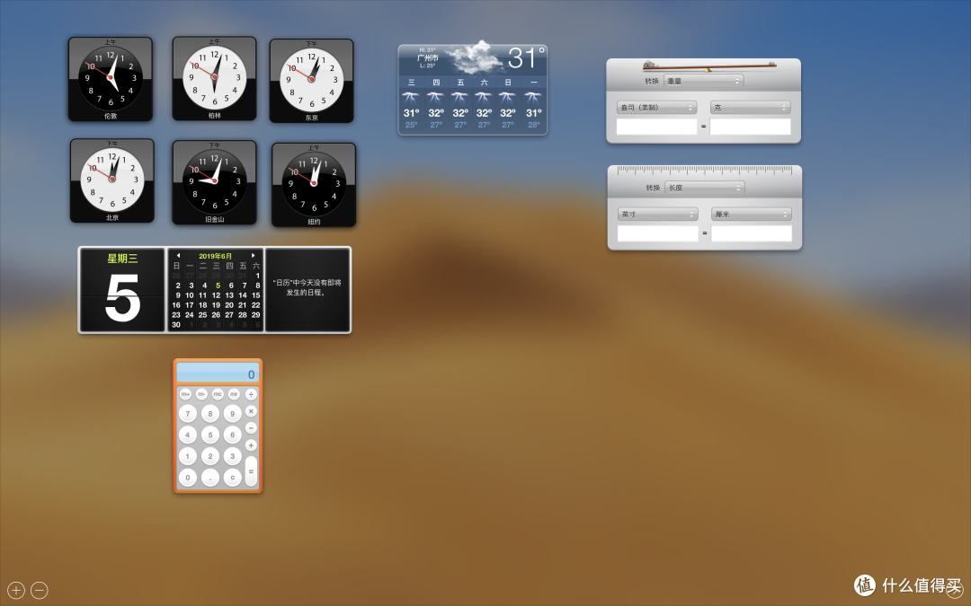
Task: Click the 五 forecast column header in weather
Action: pyautogui.click(x=460, y=83)
